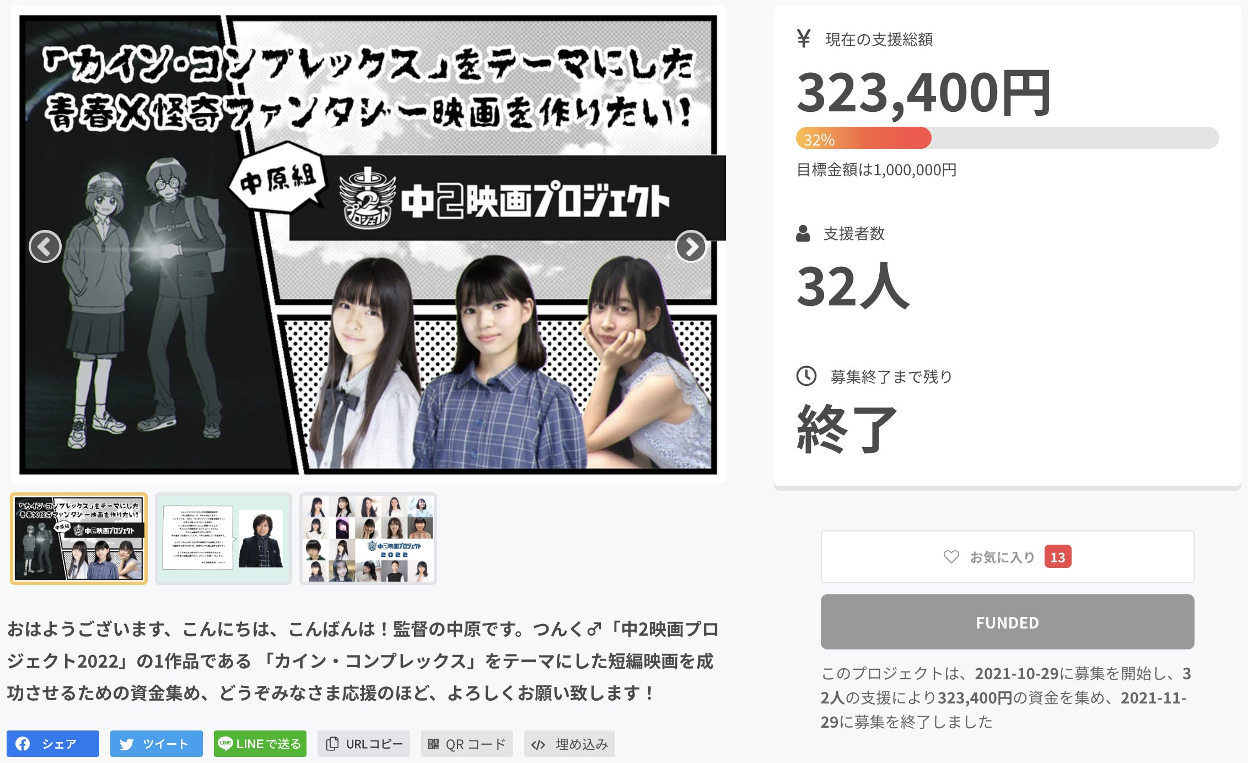
Task: Click the QR code icon
Action: pyautogui.click(x=433, y=744)
